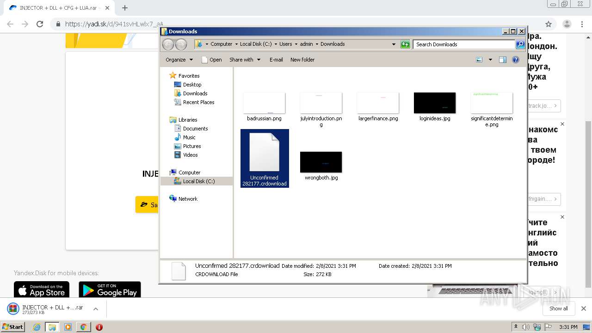Click Users in address breadcrumb
The image size is (592, 333).
285,44
